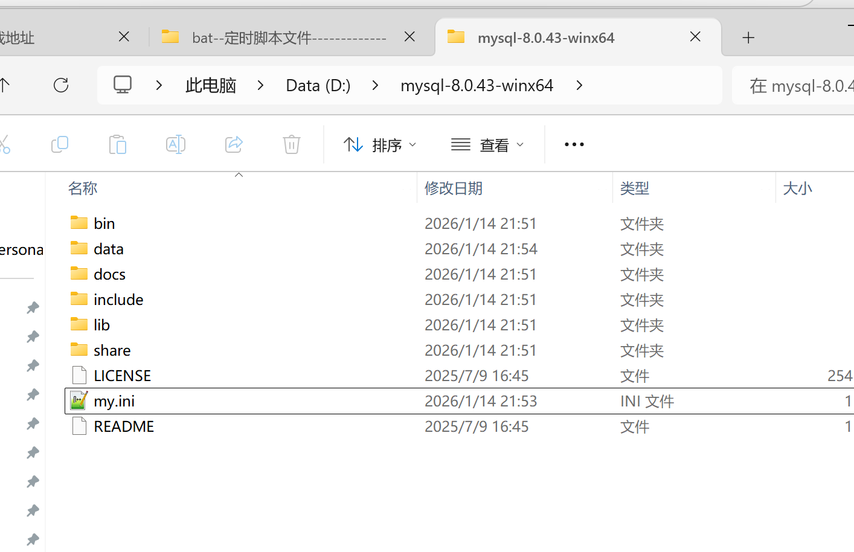Viewport: 854px width, 552px height.
Task: Click the LICENSE size value 254
Action: coord(840,376)
